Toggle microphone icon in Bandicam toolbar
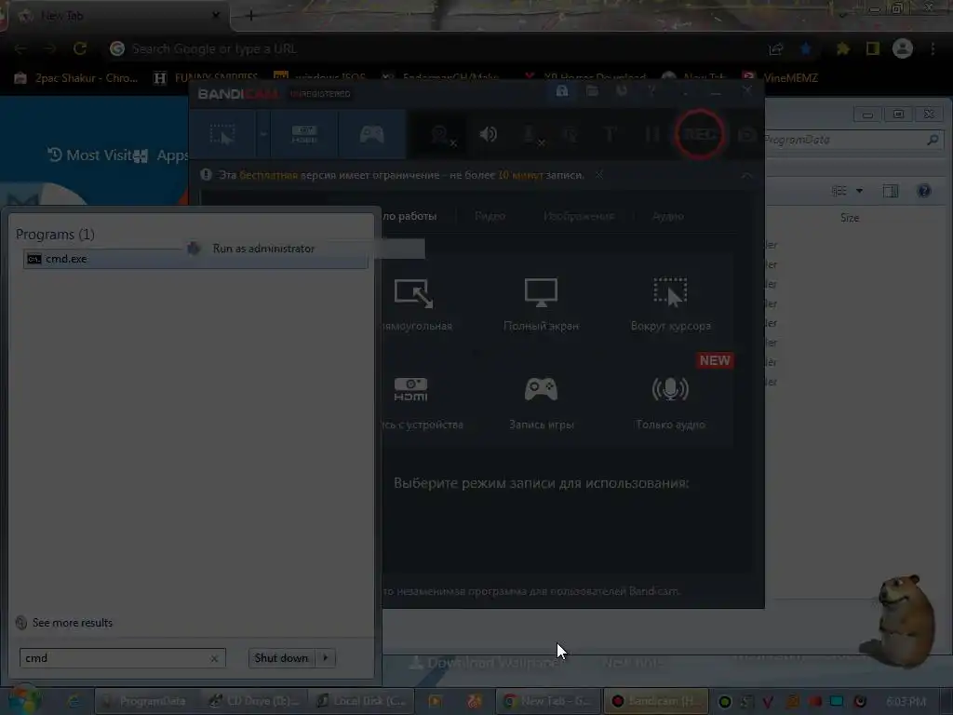The height and width of the screenshot is (715, 953). 531,135
